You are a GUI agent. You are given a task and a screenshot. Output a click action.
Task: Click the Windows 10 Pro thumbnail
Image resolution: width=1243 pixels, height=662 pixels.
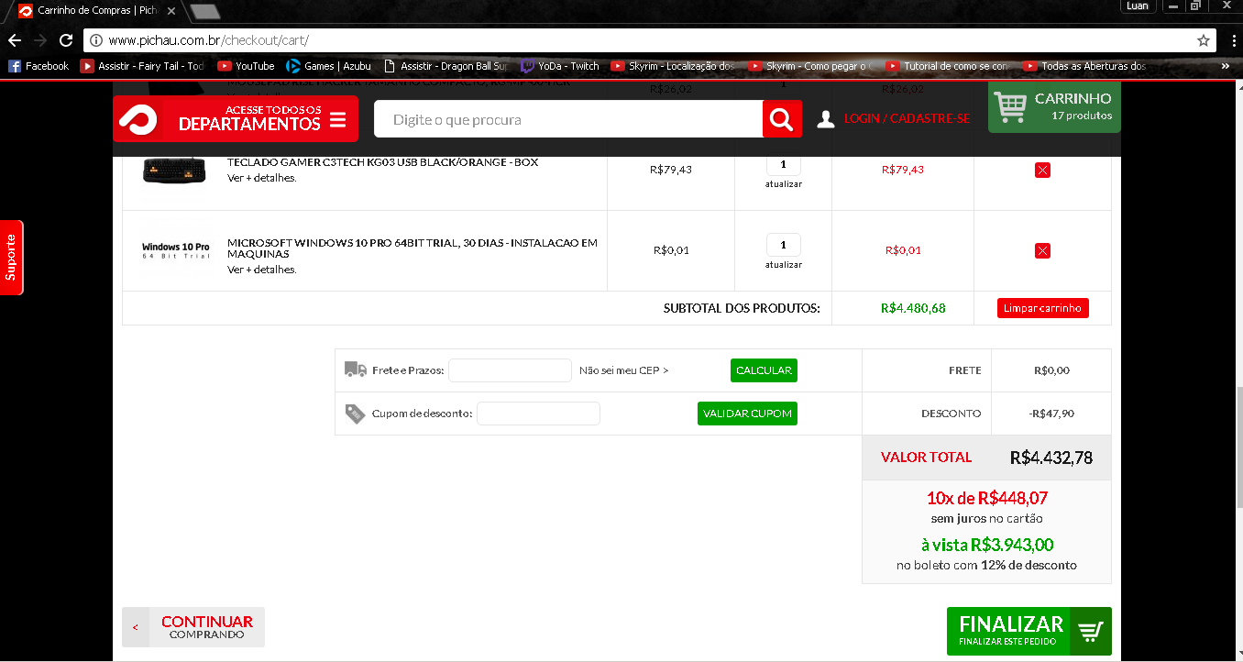(175, 250)
